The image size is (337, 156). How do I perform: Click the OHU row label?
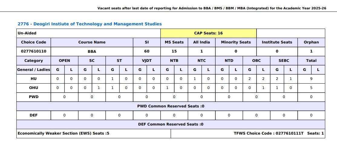(x=34, y=88)
